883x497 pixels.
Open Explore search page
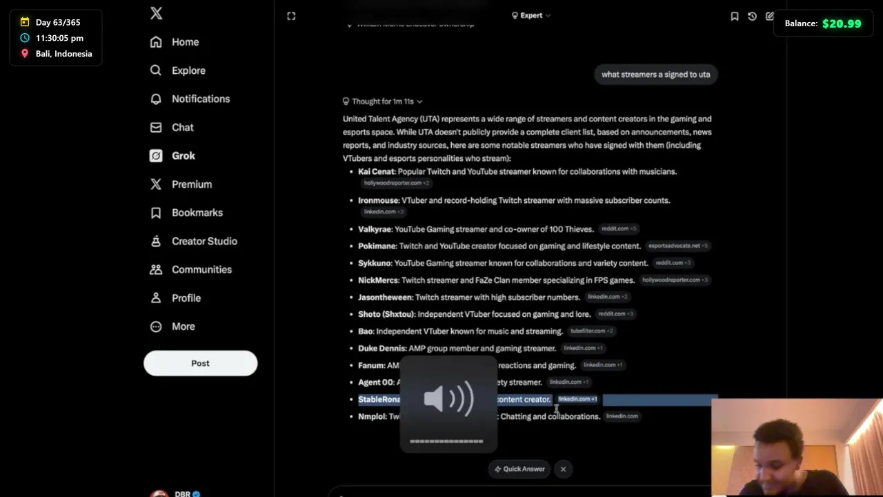coord(177,70)
